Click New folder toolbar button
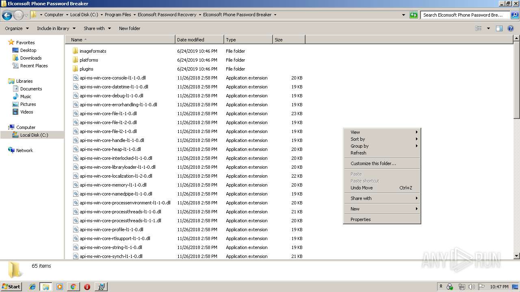This screenshot has height=292, width=520. [130, 28]
